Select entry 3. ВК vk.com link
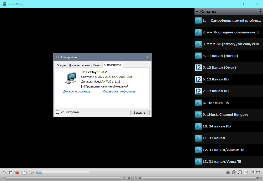 coord(229,44)
